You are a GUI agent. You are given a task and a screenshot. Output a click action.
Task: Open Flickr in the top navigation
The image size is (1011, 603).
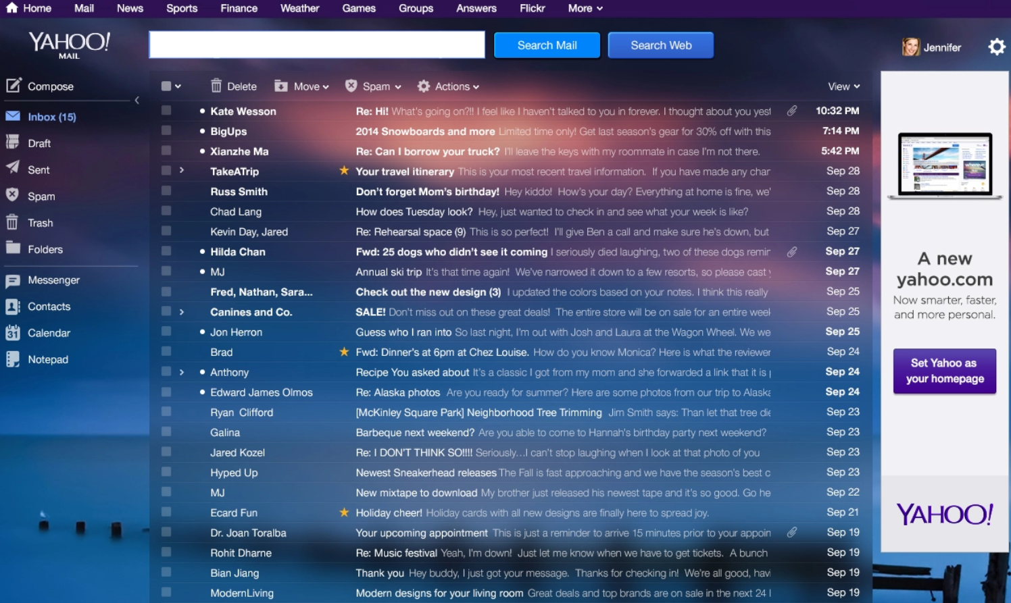pos(532,8)
